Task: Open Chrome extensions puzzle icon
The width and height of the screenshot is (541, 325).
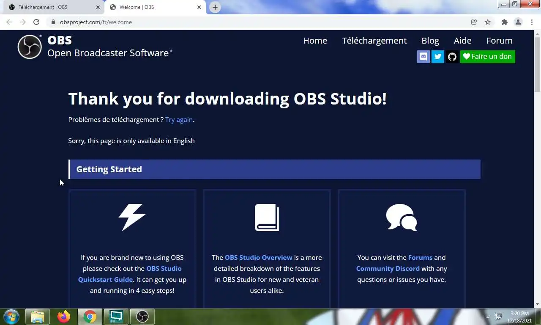Action: tap(504, 22)
